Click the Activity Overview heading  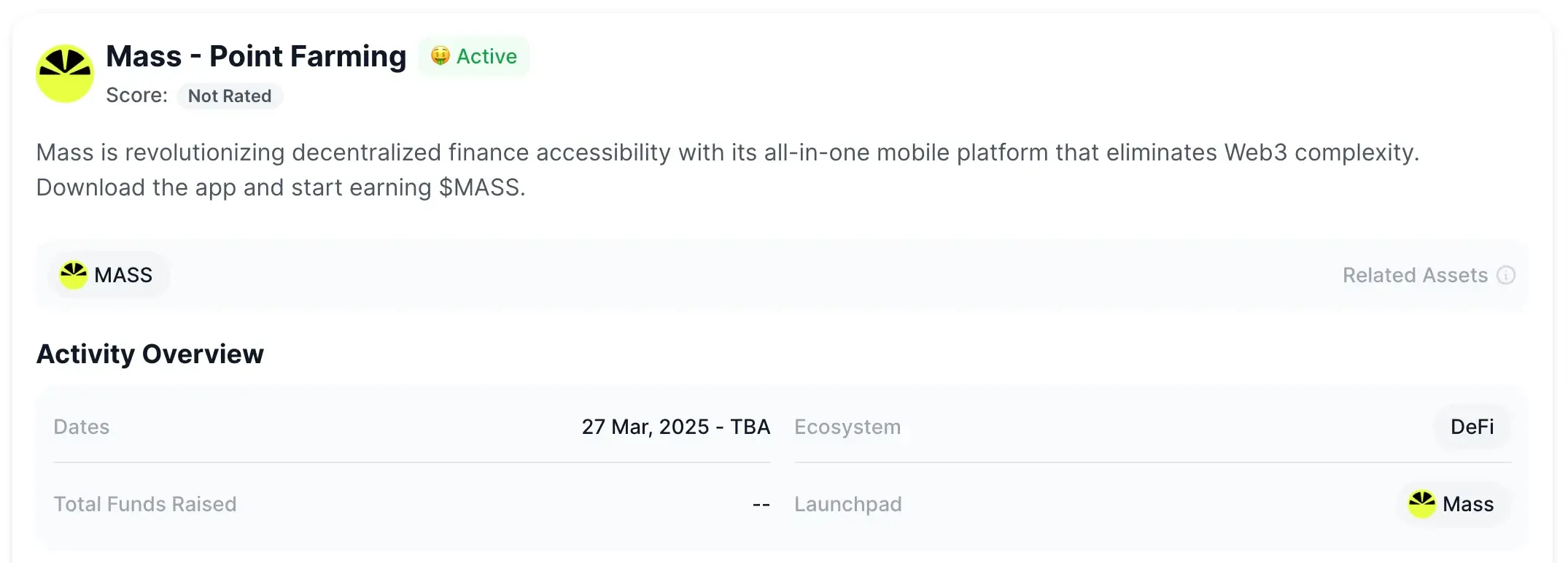click(x=150, y=354)
